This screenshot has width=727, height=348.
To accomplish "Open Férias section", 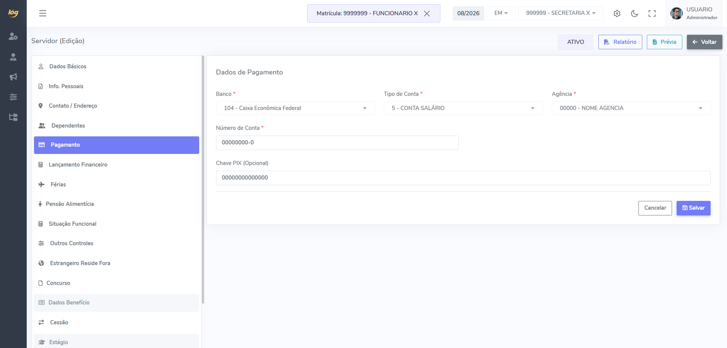I will (116, 185).
